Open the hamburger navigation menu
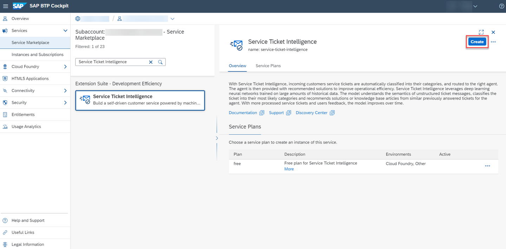This screenshot has width=506, height=249. click(6, 6)
